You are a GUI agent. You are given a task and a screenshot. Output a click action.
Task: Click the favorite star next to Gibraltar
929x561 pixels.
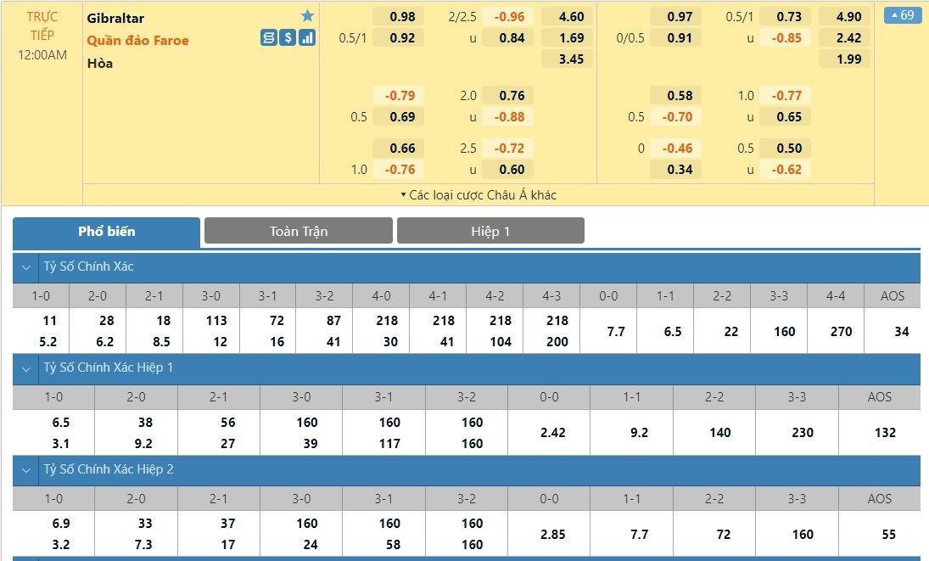click(307, 16)
